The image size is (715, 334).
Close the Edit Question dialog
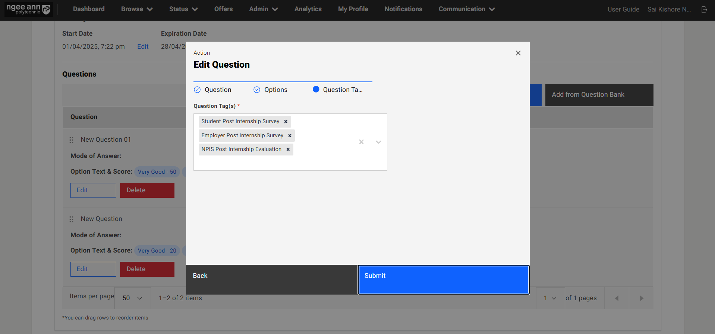pos(518,53)
